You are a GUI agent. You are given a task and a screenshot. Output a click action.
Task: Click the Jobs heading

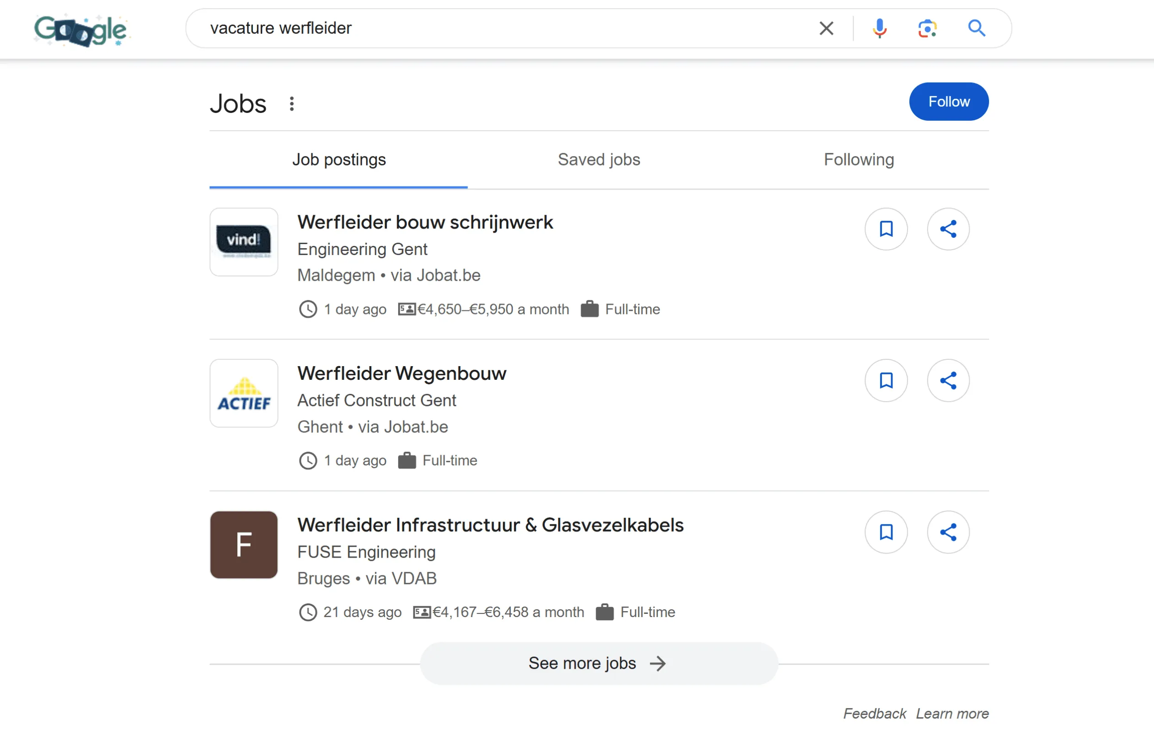click(238, 103)
